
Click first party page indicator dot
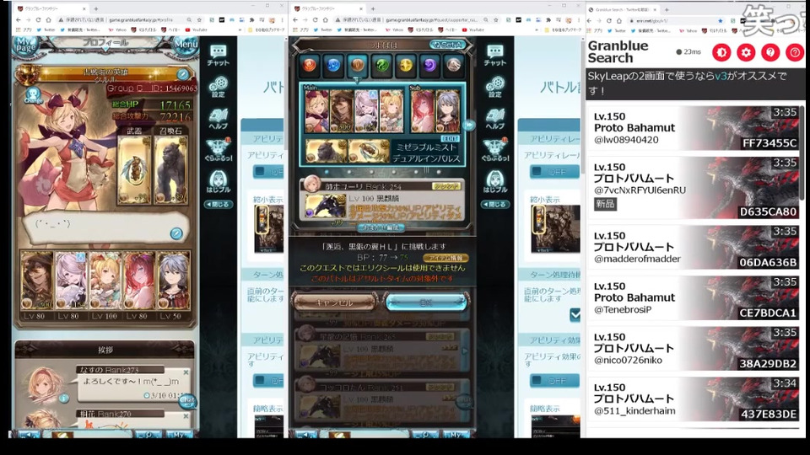coord(327,172)
